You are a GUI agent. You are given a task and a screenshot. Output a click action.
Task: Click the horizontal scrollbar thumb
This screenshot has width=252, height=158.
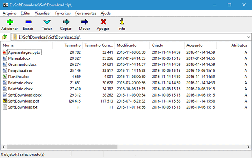[x=62, y=147]
